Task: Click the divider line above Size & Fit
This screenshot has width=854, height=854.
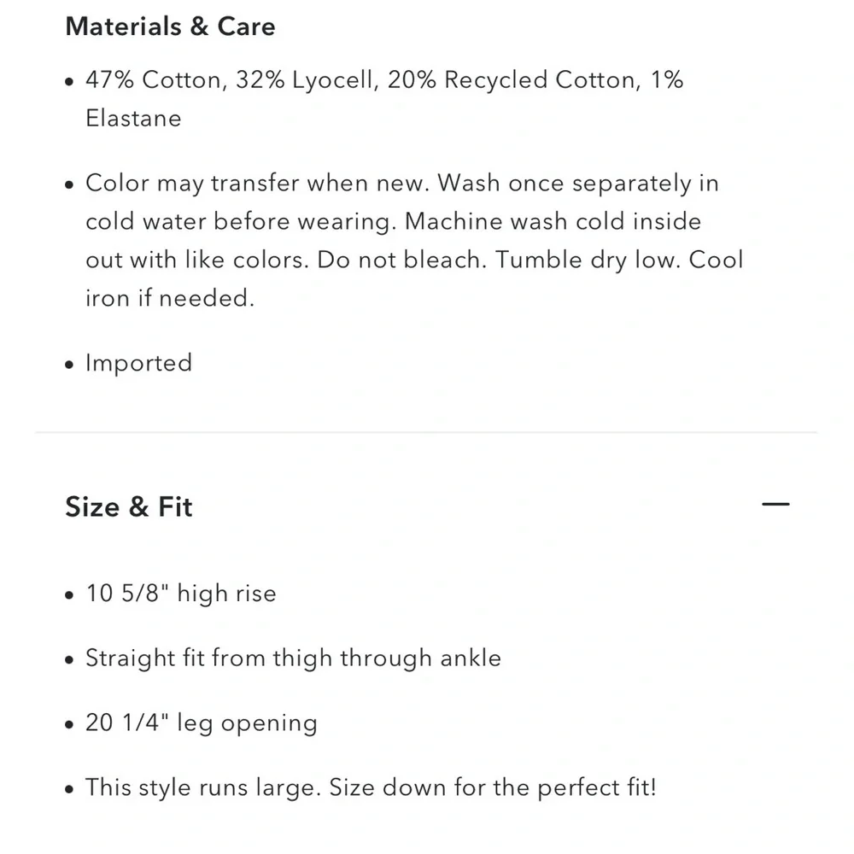Action: point(427,433)
